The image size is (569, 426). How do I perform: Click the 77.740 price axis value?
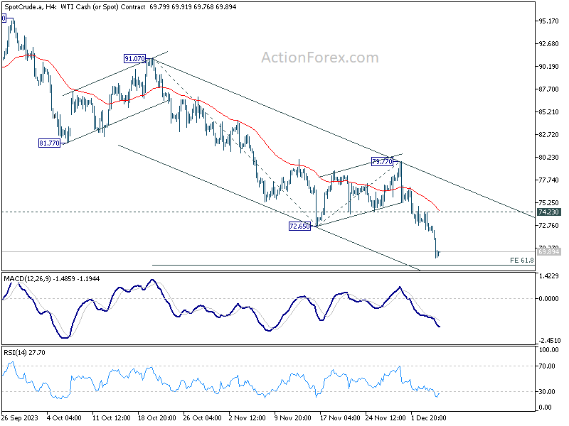(548, 180)
